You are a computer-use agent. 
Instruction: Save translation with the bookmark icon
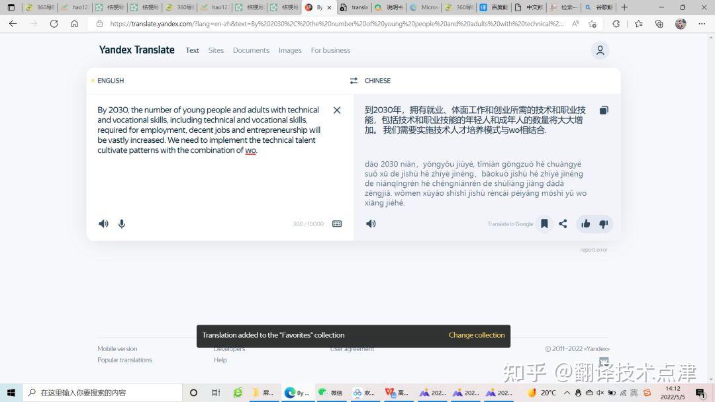(544, 223)
